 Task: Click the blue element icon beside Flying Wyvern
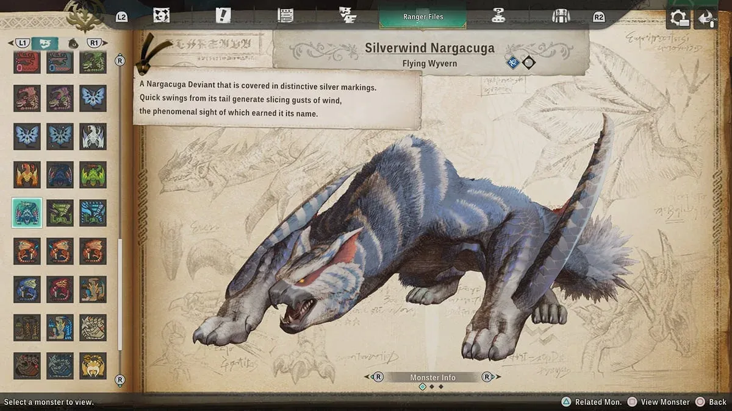tap(513, 62)
